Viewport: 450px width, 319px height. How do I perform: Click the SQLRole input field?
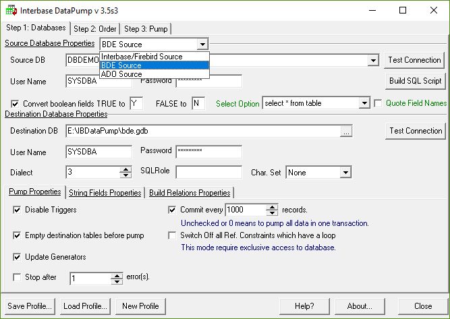click(208, 173)
